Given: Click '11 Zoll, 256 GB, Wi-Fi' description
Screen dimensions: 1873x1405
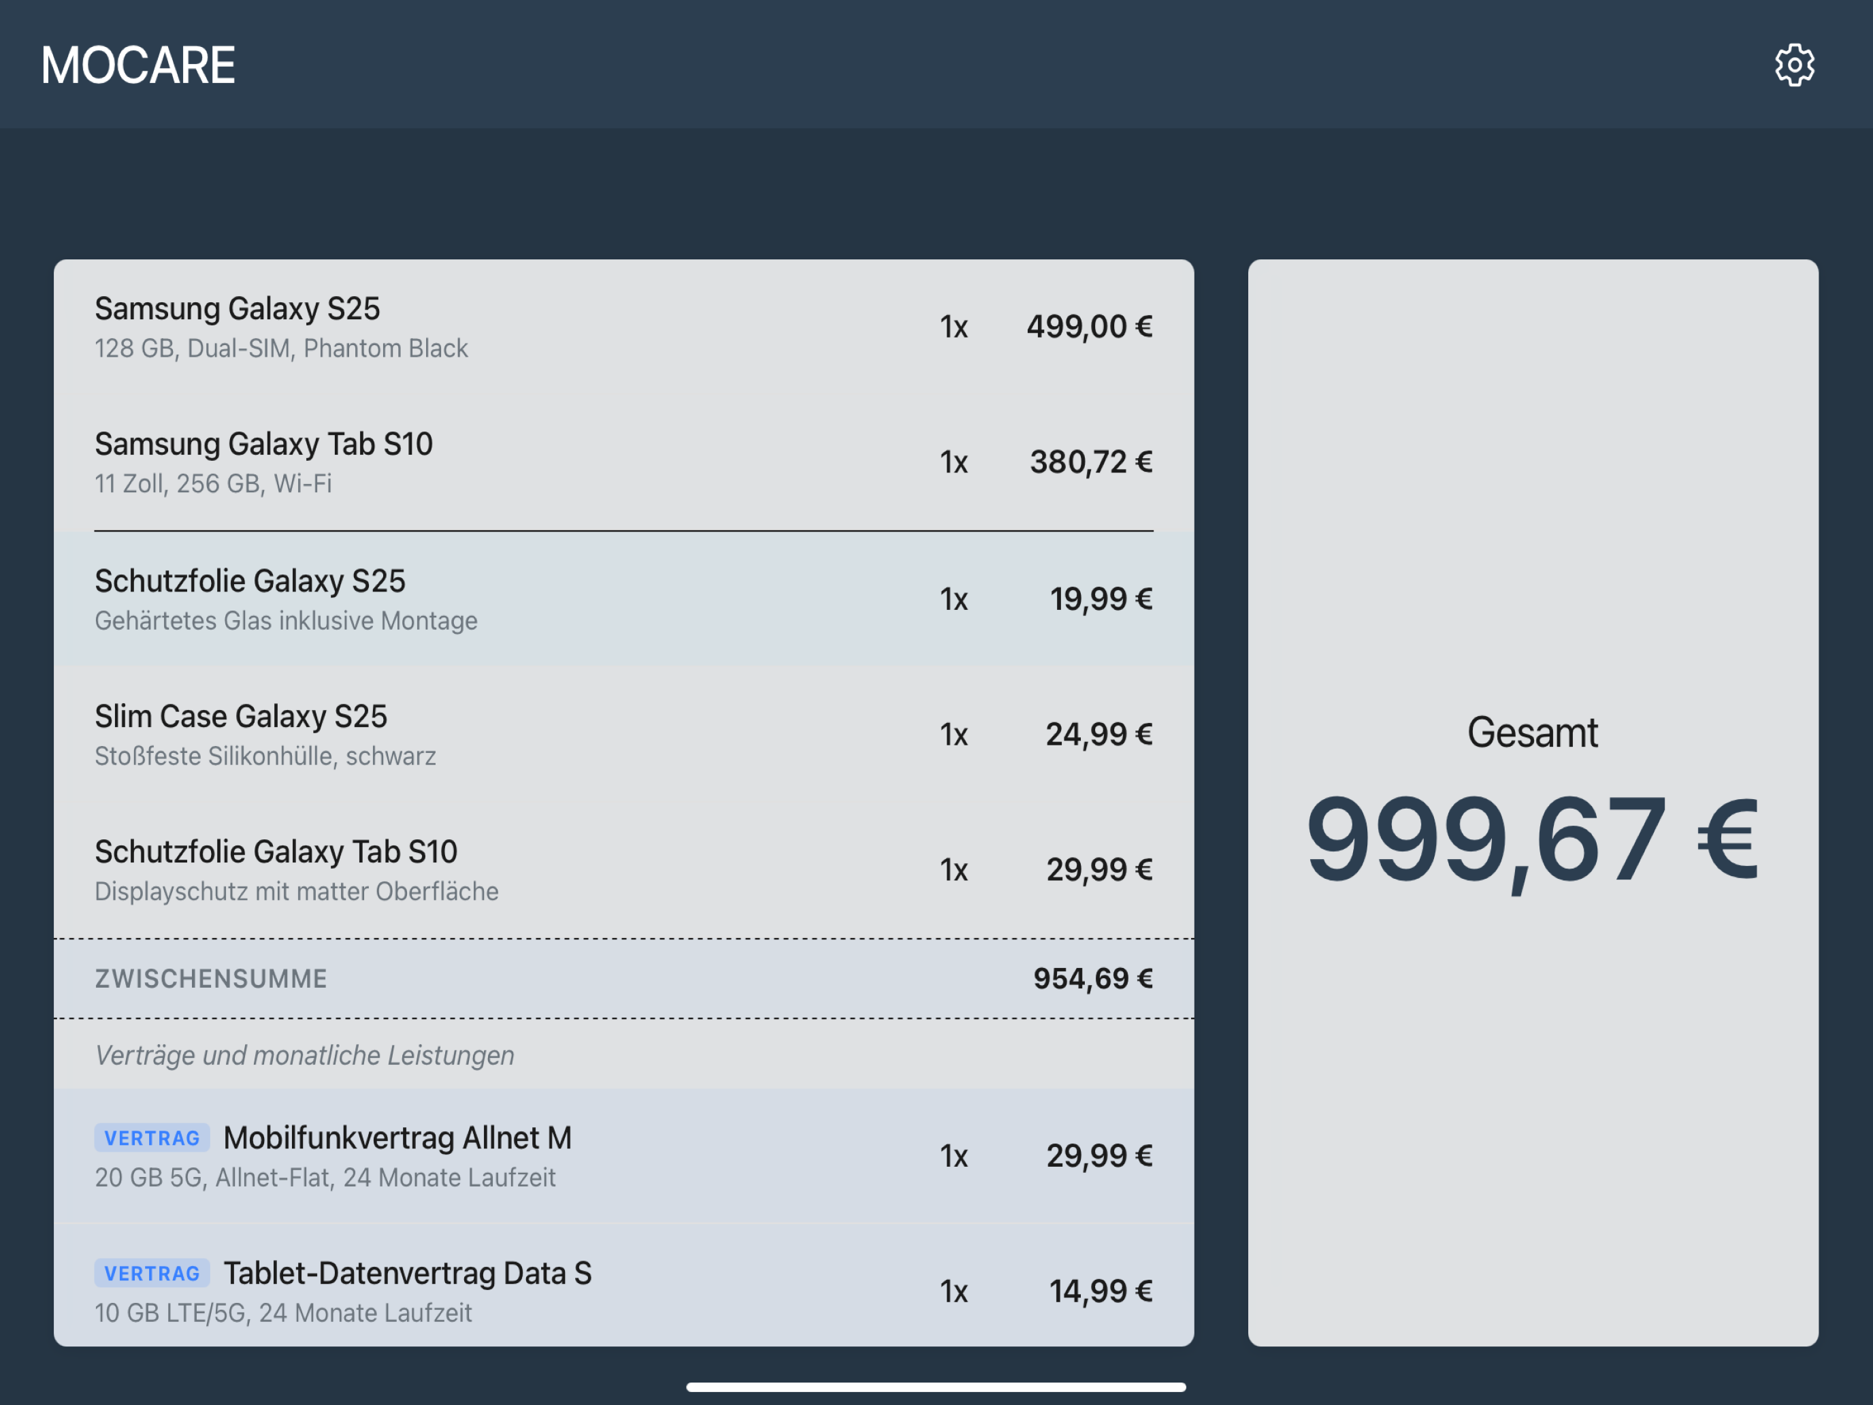Looking at the screenshot, I should click(214, 483).
